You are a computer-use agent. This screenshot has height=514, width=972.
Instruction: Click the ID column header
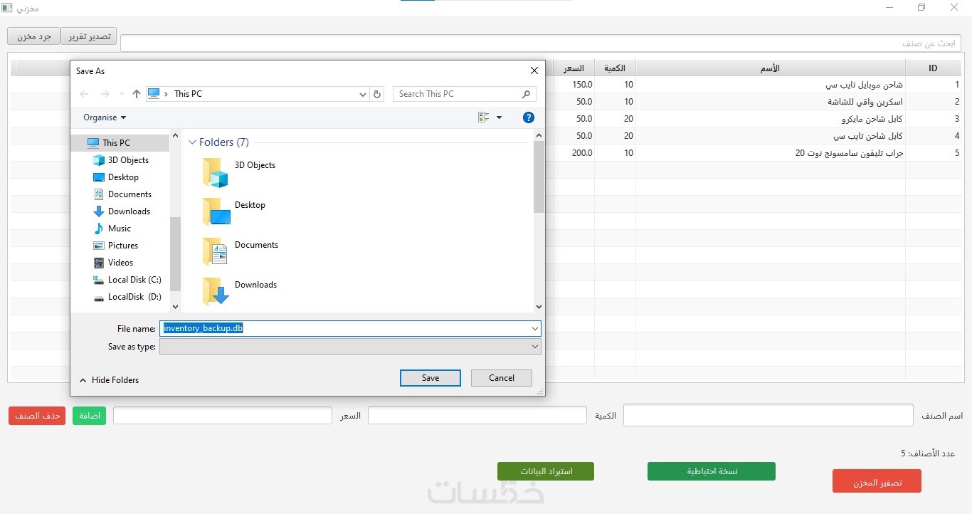(x=933, y=68)
